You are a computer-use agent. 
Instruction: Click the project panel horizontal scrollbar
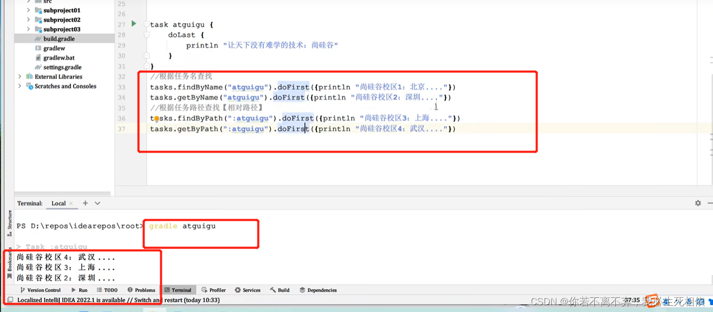63,193
